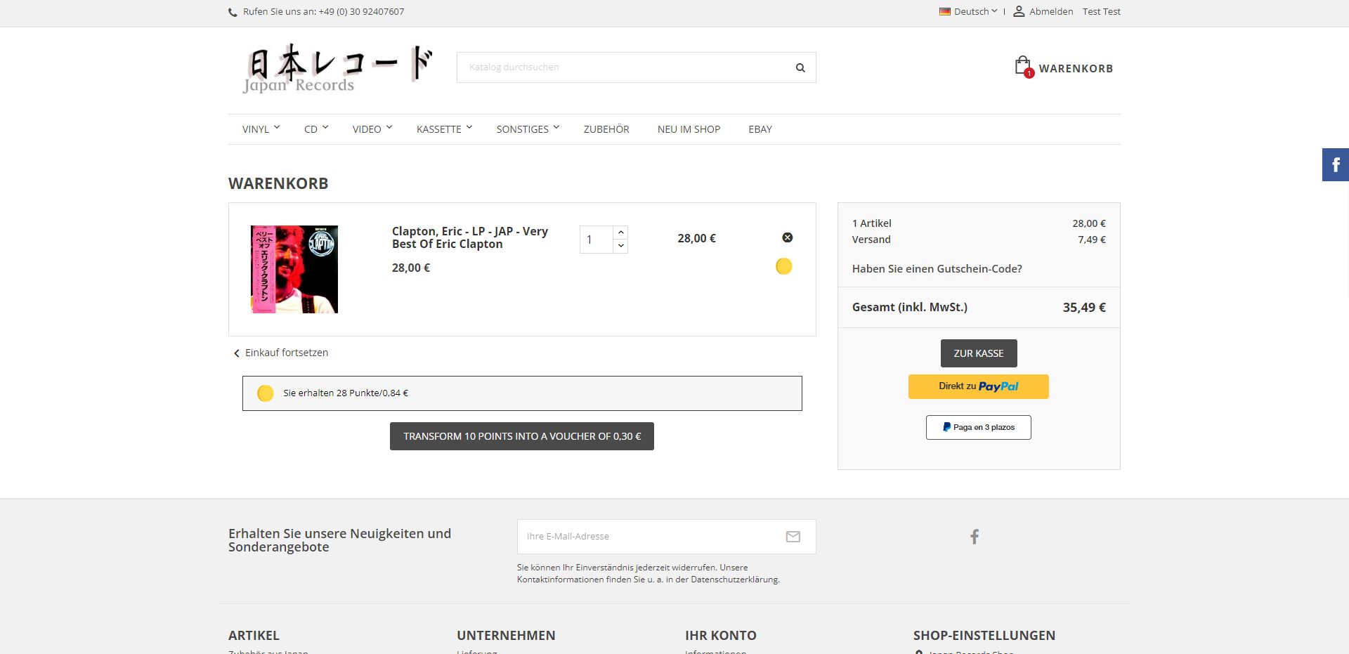Click the quantity input field
Viewport: 1349px width, 654px height.
(597, 240)
